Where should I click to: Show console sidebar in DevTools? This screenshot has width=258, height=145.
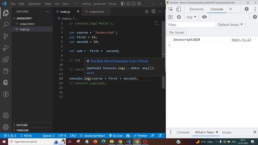[170, 17]
